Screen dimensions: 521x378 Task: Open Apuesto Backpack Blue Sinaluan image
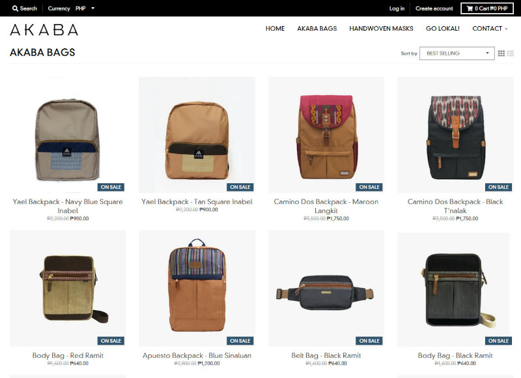click(x=197, y=288)
